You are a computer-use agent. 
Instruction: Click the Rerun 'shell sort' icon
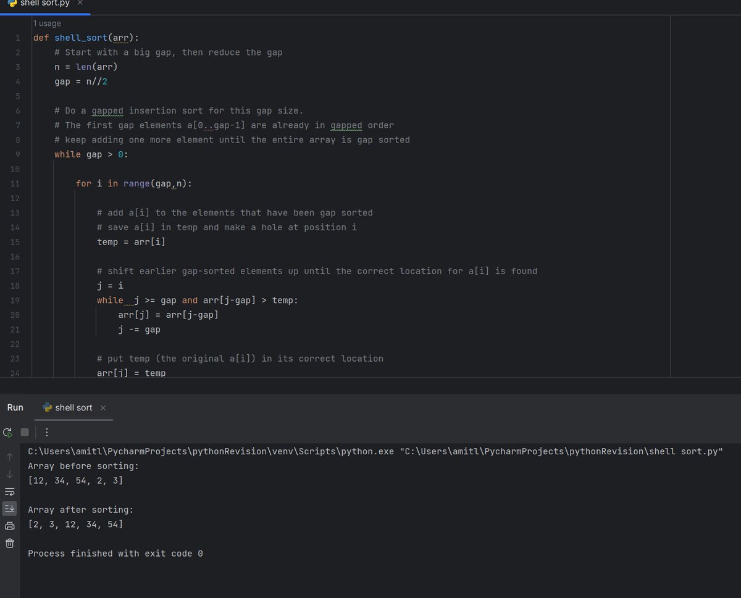(8, 433)
